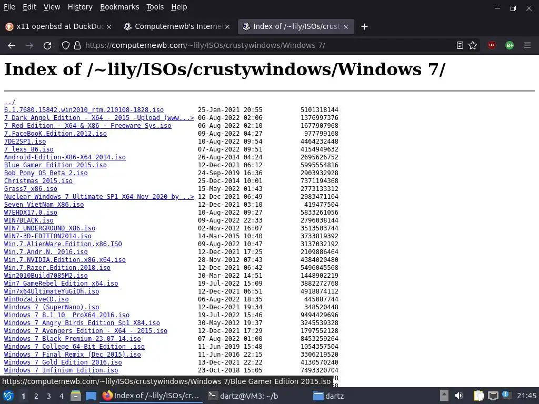The image size is (539, 404).
Task: Open the green B+ extension icon
Action: pos(510,45)
